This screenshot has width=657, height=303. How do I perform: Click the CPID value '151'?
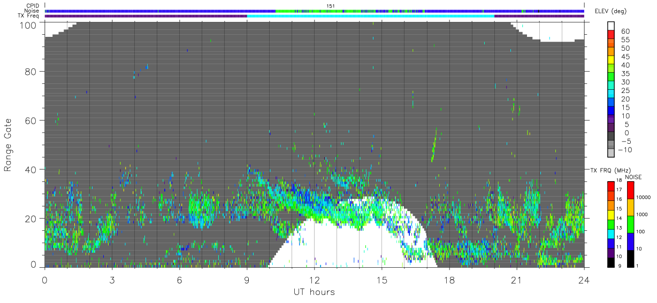tap(331, 6)
